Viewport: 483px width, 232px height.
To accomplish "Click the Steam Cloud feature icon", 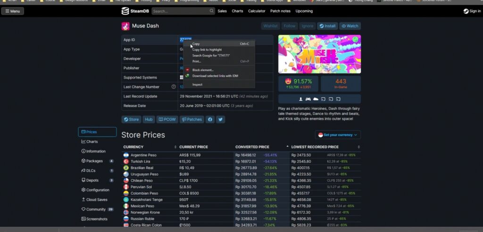I will 316,99.
